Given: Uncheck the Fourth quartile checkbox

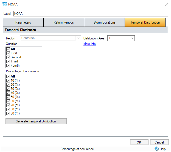Looking at the screenshot, I should coord(8,66).
